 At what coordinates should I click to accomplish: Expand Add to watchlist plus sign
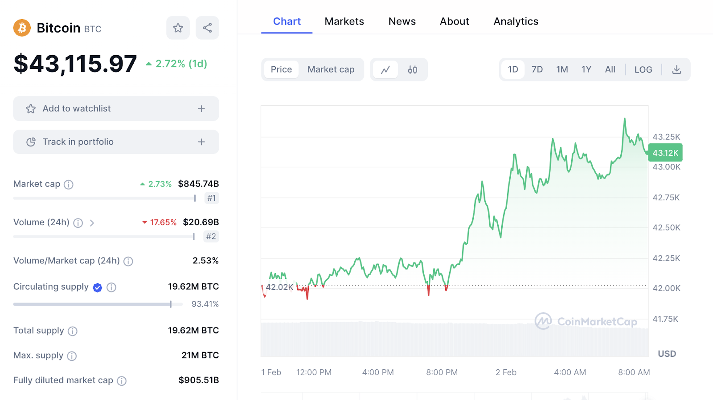pos(201,109)
